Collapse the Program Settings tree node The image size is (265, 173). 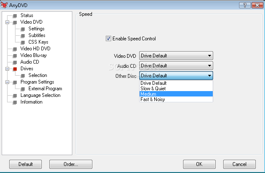click(7, 82)
